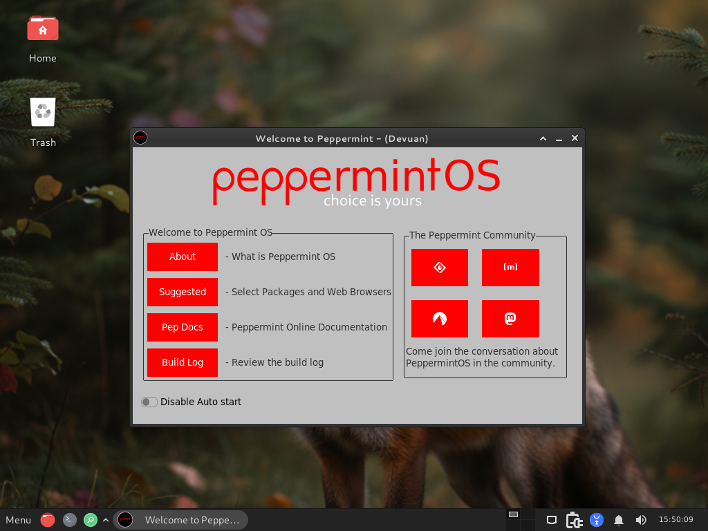
Task: Select the Welcome to Peppe... taskbar entry
Action: pyautogui.click(x=180, y=520)
